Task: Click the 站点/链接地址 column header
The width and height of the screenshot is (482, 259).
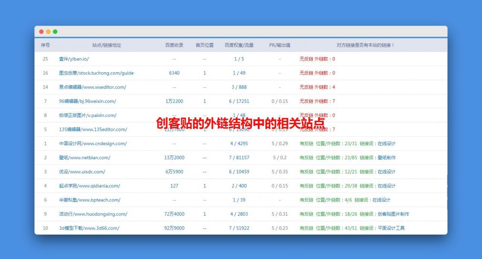Action: (x=107, y=45)
